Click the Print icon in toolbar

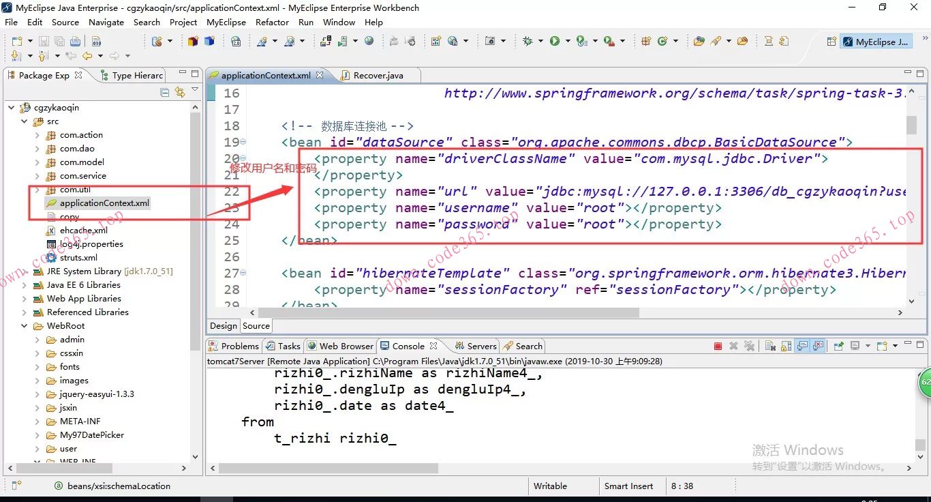75,42
